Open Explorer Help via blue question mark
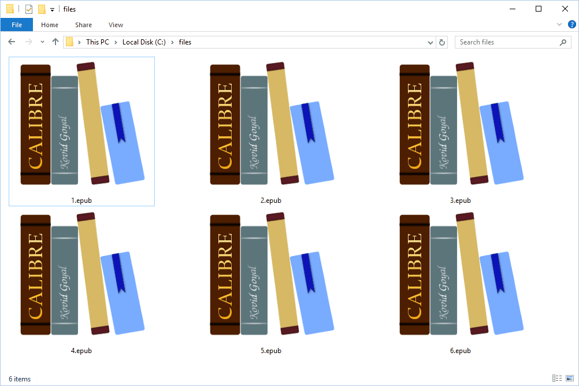This screenshot has width=579, height=386. 571,25
